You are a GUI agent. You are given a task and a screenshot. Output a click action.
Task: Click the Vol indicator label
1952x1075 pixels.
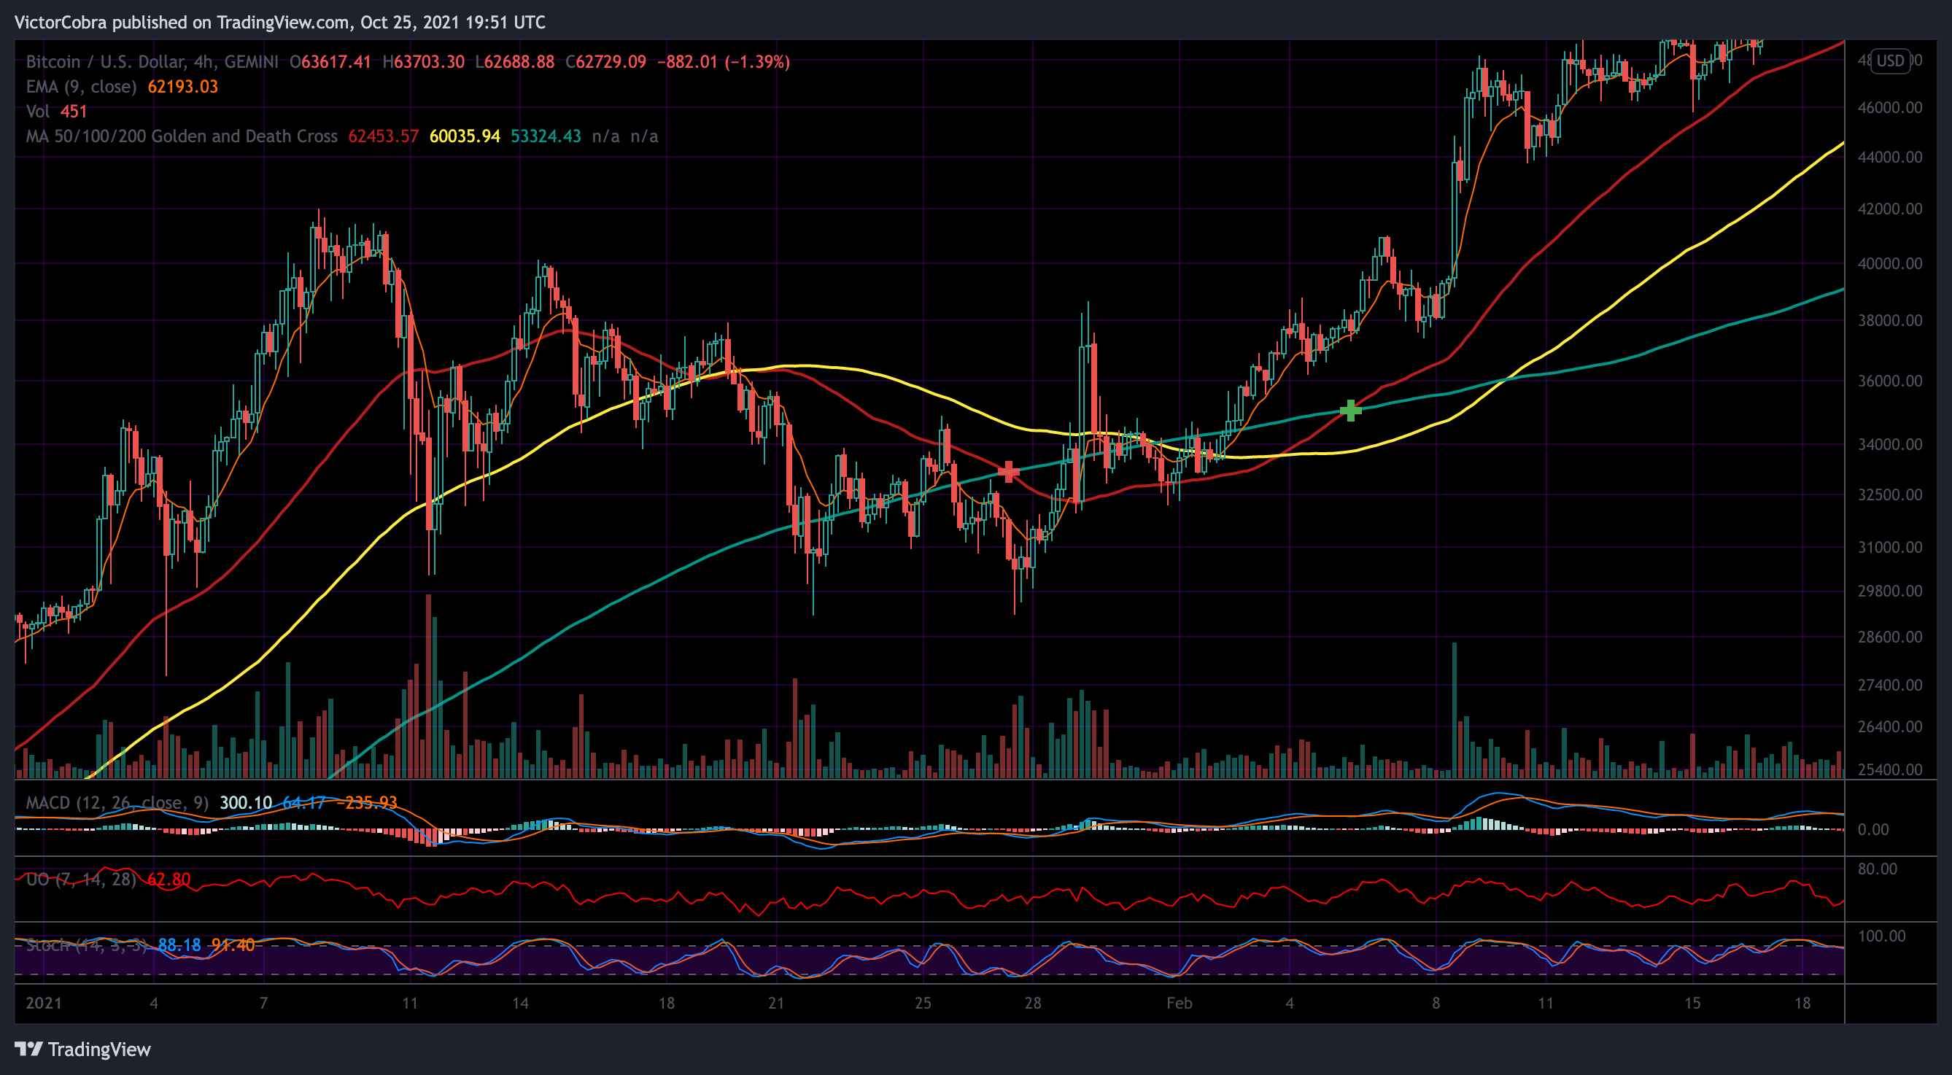[38, 112]
